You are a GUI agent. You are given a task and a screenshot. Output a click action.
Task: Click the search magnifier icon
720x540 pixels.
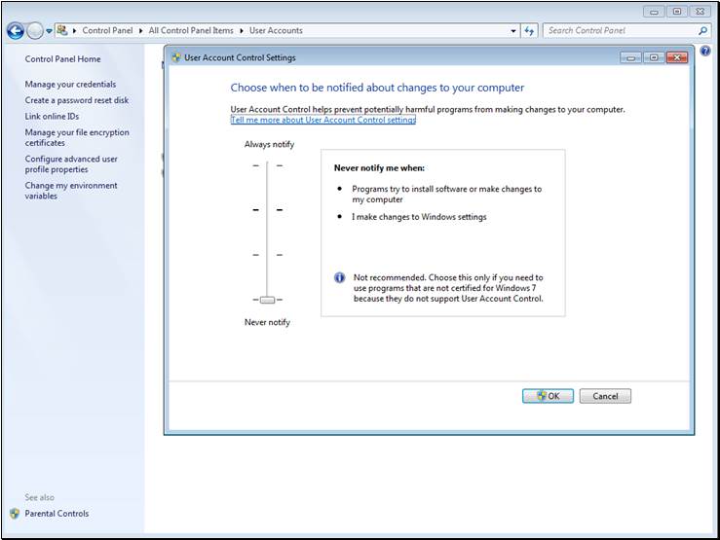point(702,31)
